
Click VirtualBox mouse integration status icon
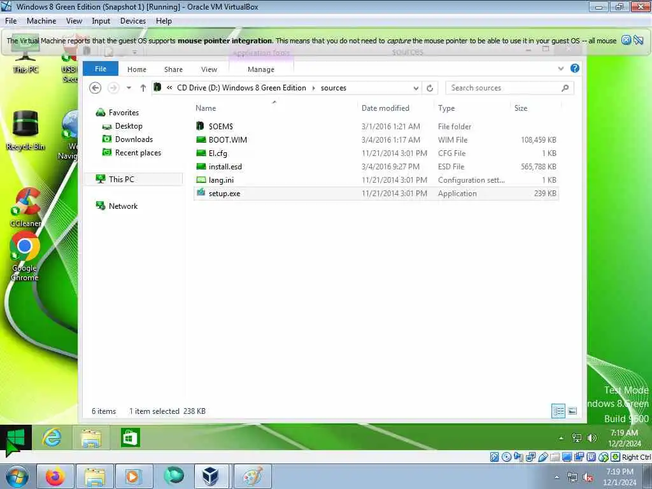click(x=604, y=457)
